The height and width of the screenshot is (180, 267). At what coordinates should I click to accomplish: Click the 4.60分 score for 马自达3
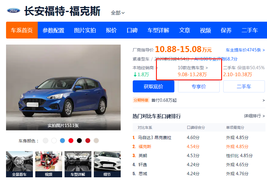coord(193,138)
